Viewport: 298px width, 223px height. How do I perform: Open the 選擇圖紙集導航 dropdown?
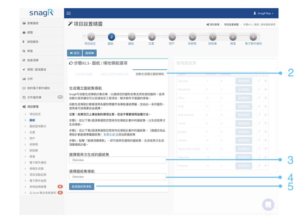tap(118, 177)
